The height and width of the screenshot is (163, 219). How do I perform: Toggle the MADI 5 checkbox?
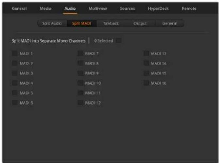click(x=15, y=93)
